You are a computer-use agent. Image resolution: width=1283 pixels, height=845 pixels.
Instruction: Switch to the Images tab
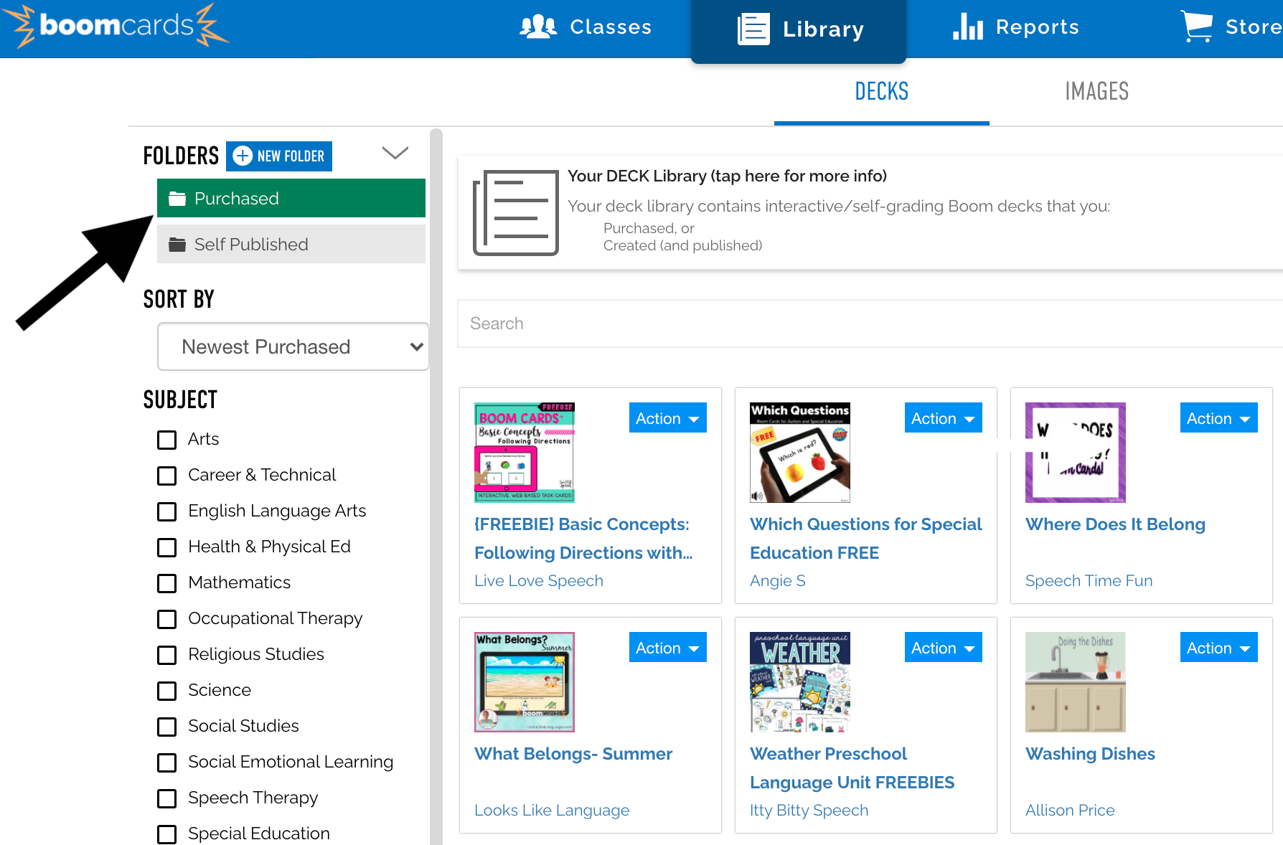pyautogui.click(x=1096, y=92)
